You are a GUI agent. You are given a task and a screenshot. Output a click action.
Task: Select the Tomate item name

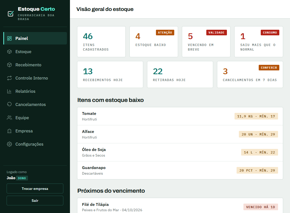pos(89,113)
